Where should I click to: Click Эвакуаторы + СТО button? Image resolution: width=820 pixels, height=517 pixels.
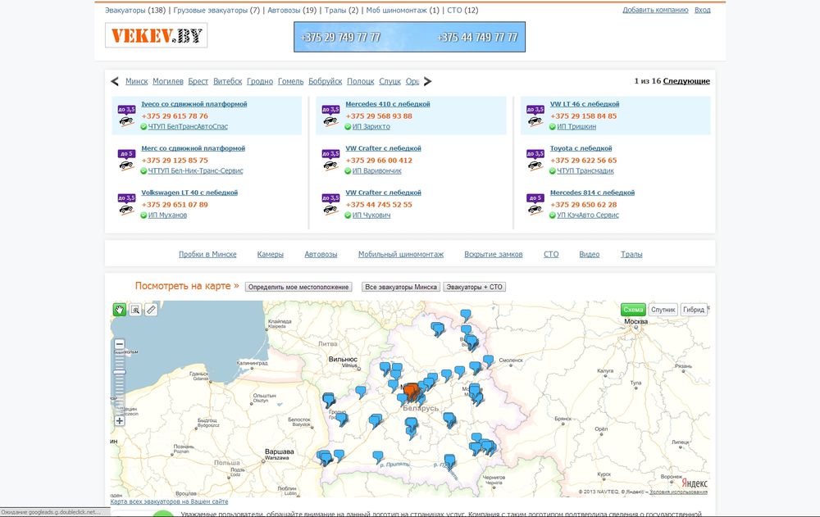pyautogui.click(x=474, y=287)
